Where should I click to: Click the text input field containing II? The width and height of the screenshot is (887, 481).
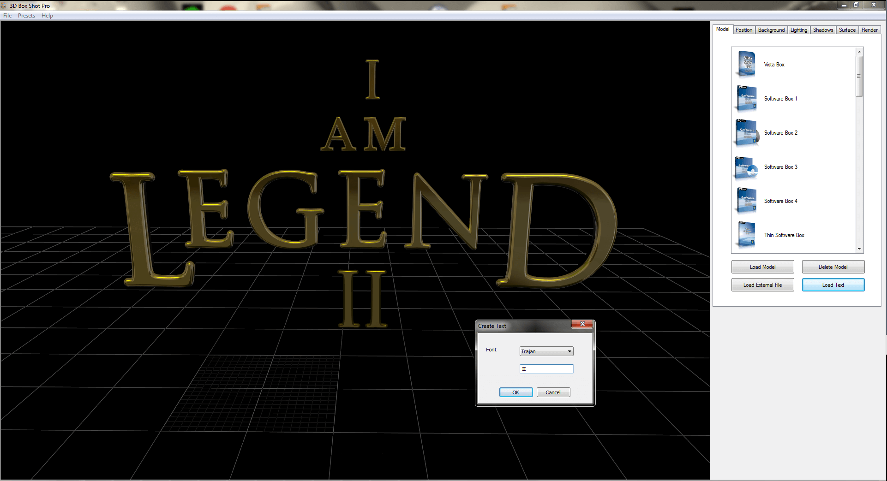tap(546, 369)
